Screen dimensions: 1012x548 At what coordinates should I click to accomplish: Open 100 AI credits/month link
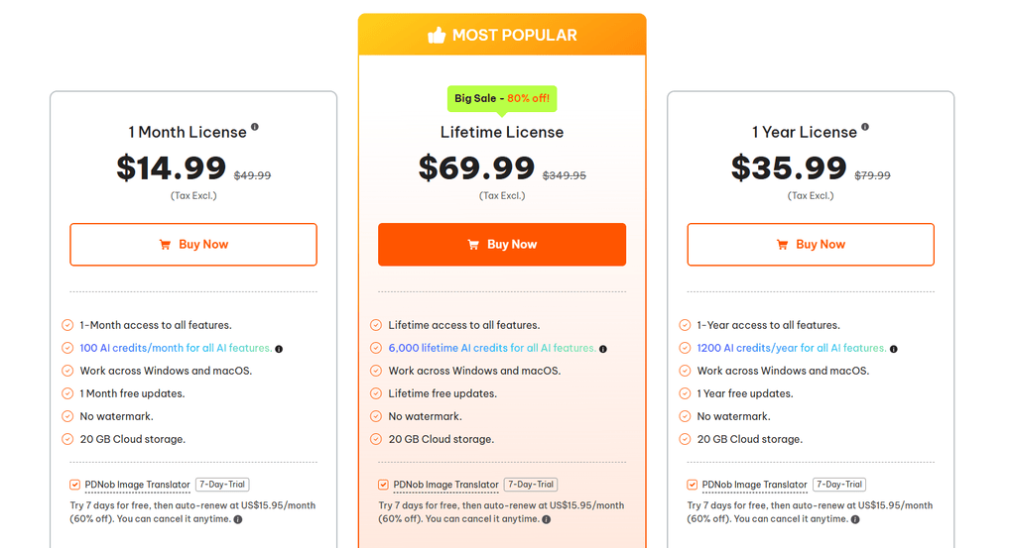pos(175,348)
